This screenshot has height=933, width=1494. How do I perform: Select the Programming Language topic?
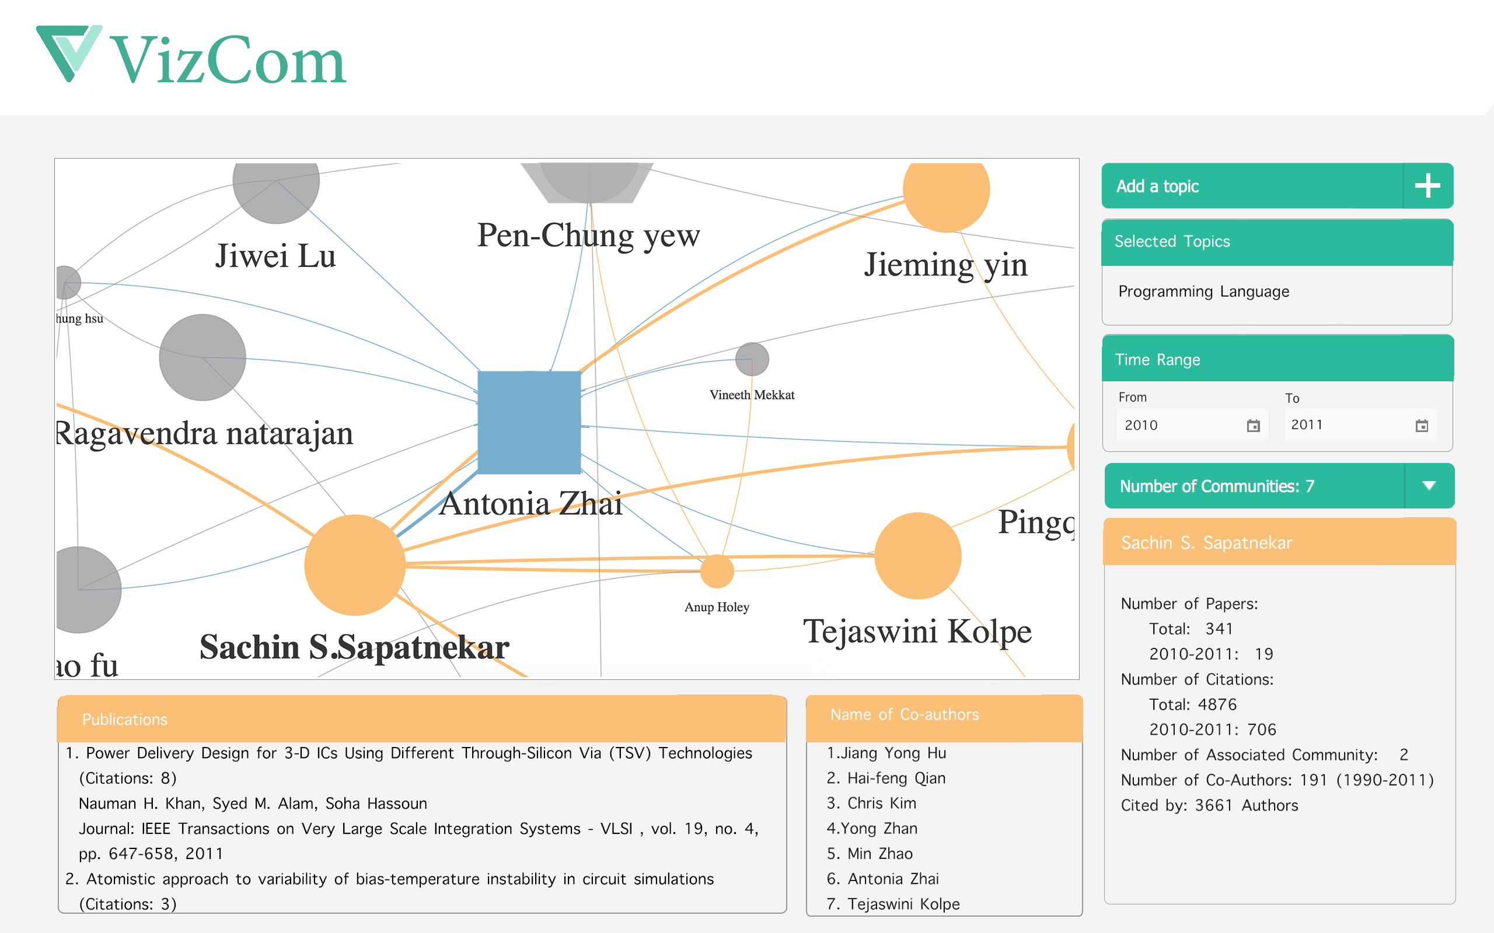[1203, 291]
